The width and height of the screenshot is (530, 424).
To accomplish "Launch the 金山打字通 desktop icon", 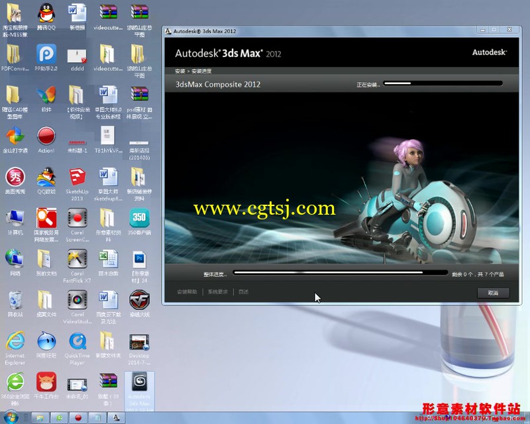I will click(15, 139).
